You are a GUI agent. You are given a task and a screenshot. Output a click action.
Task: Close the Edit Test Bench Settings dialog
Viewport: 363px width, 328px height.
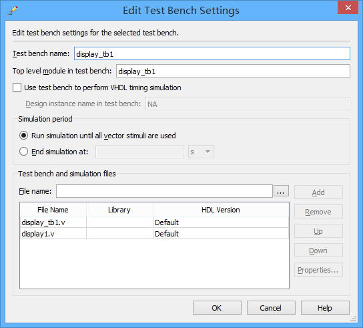point(348,8)
